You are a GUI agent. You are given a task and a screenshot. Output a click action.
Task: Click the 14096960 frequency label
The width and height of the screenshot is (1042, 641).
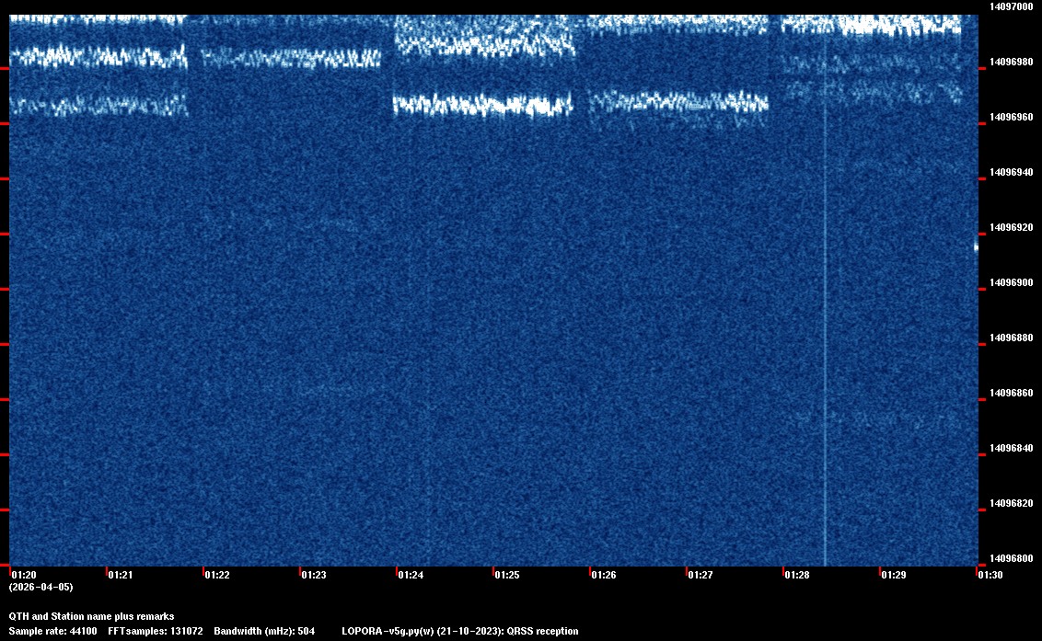tap(1011, 117)
